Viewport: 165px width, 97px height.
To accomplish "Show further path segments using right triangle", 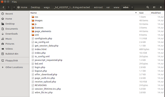I will click(132, 7).
